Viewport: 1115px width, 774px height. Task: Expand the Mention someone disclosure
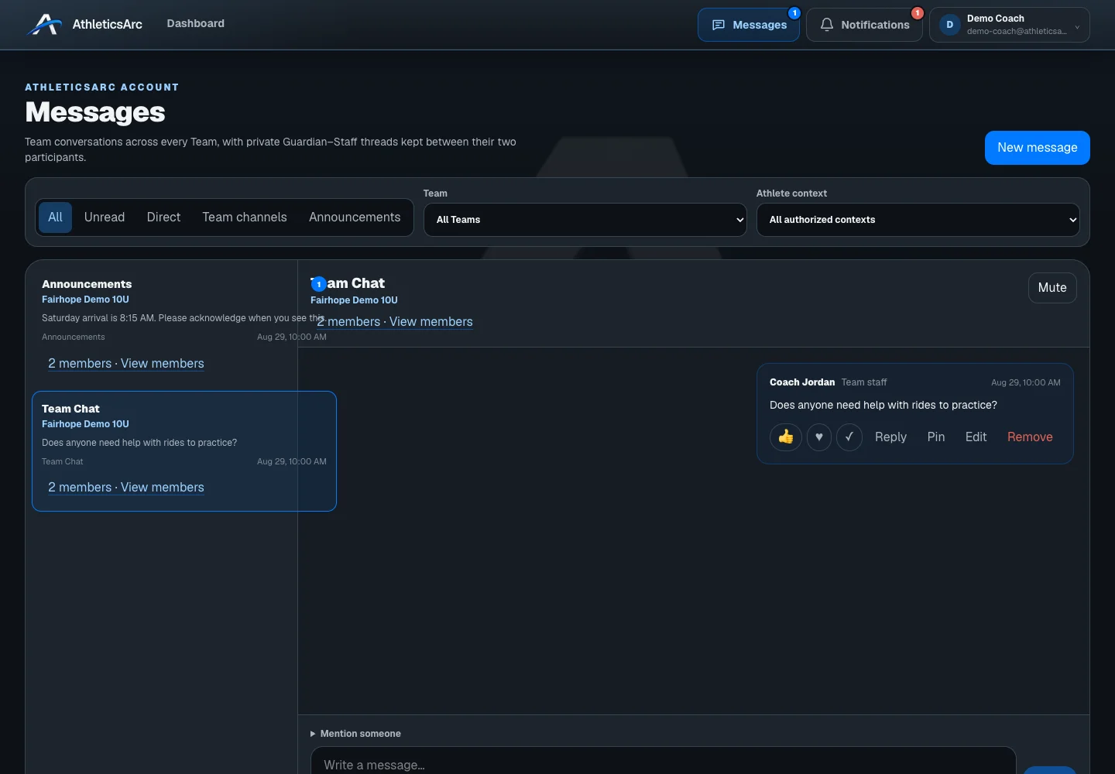356,734
